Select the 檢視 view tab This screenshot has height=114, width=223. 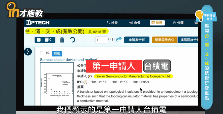click(x=157, y=23)
